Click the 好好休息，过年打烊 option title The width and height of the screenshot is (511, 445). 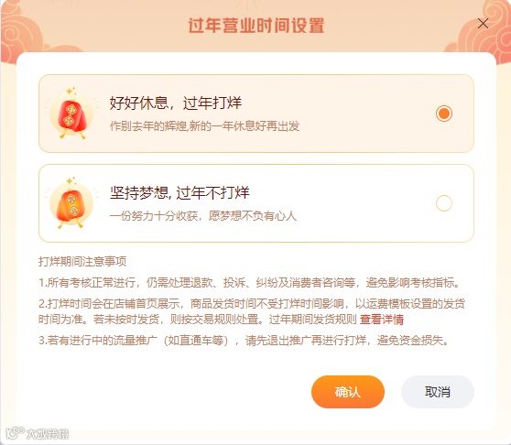pyautogui.click(x=175, y=103)
